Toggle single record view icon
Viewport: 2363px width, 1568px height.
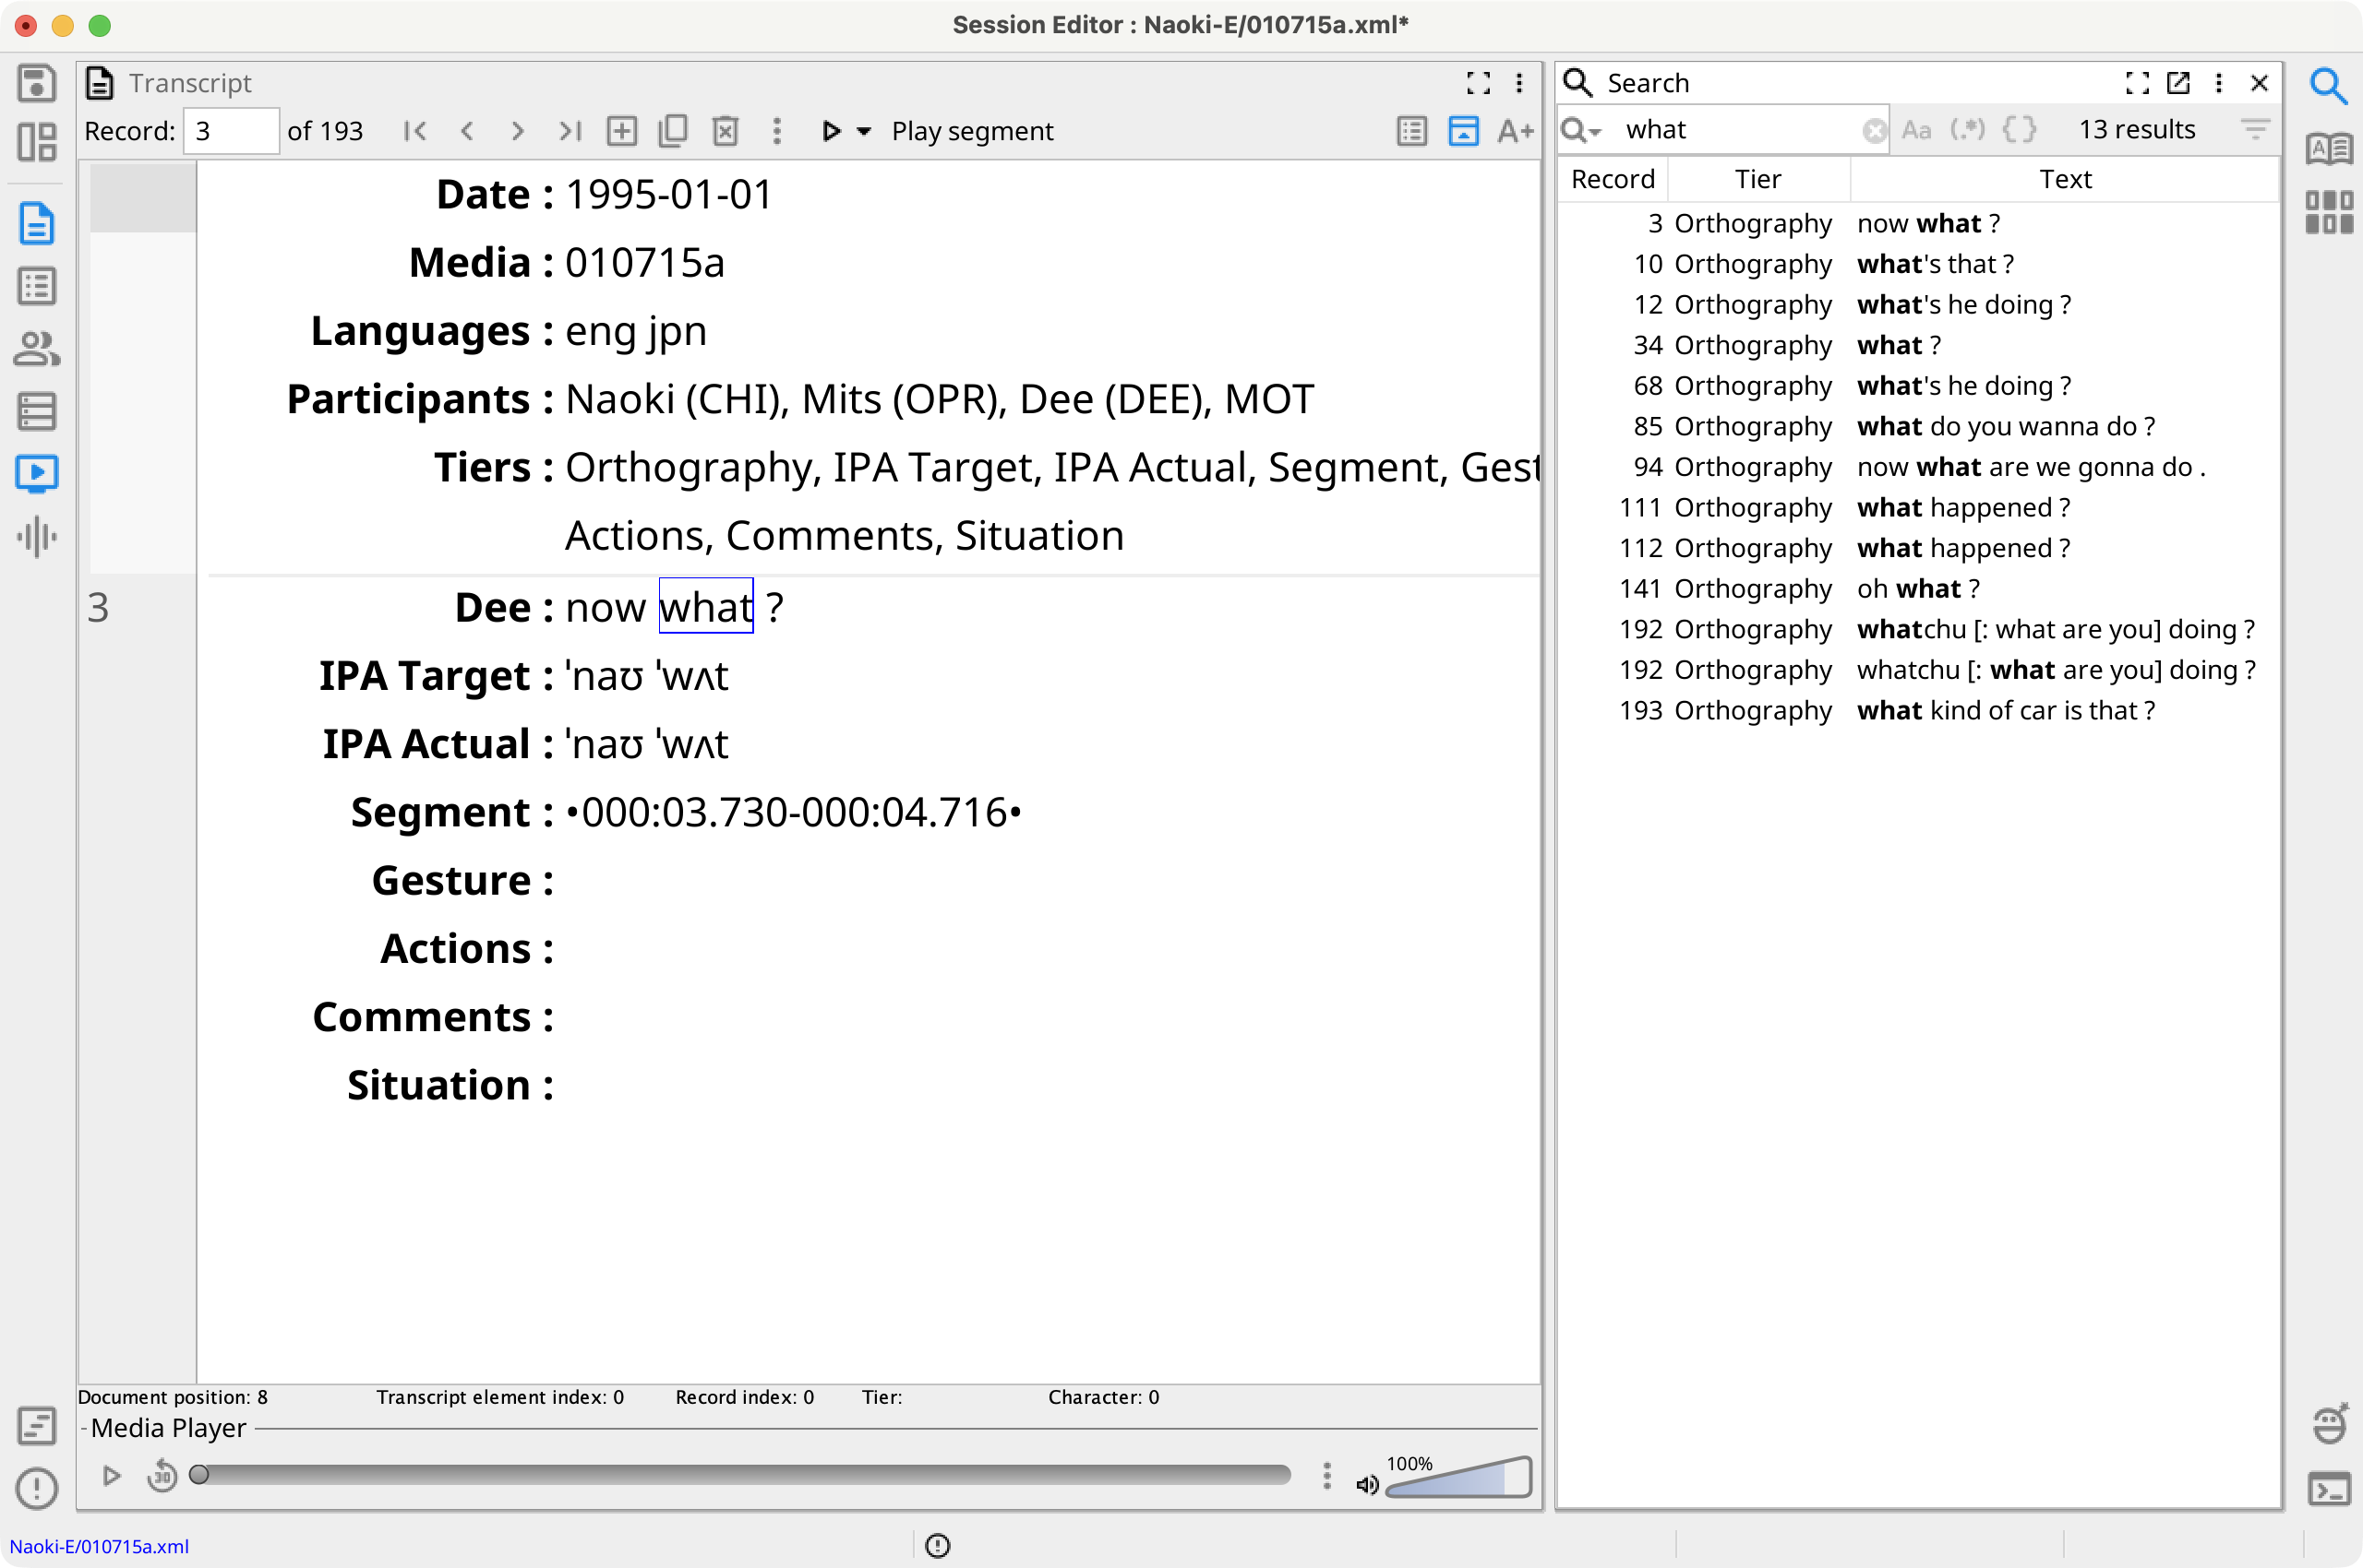[x=1464, y=131]
